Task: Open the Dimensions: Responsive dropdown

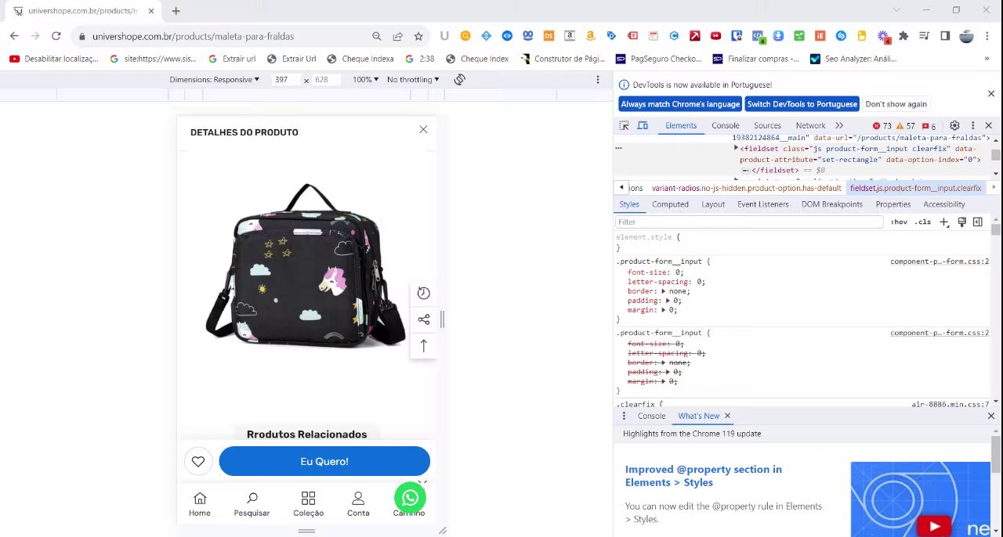Action: point(214,79)
